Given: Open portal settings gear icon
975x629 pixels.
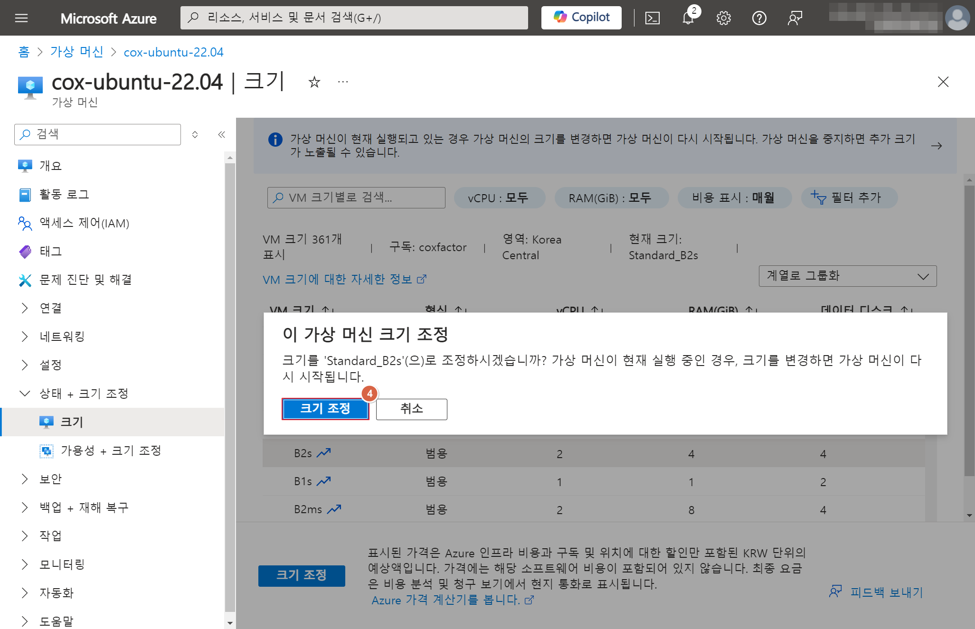Looking at the screenshot, I should pos(723,18).
